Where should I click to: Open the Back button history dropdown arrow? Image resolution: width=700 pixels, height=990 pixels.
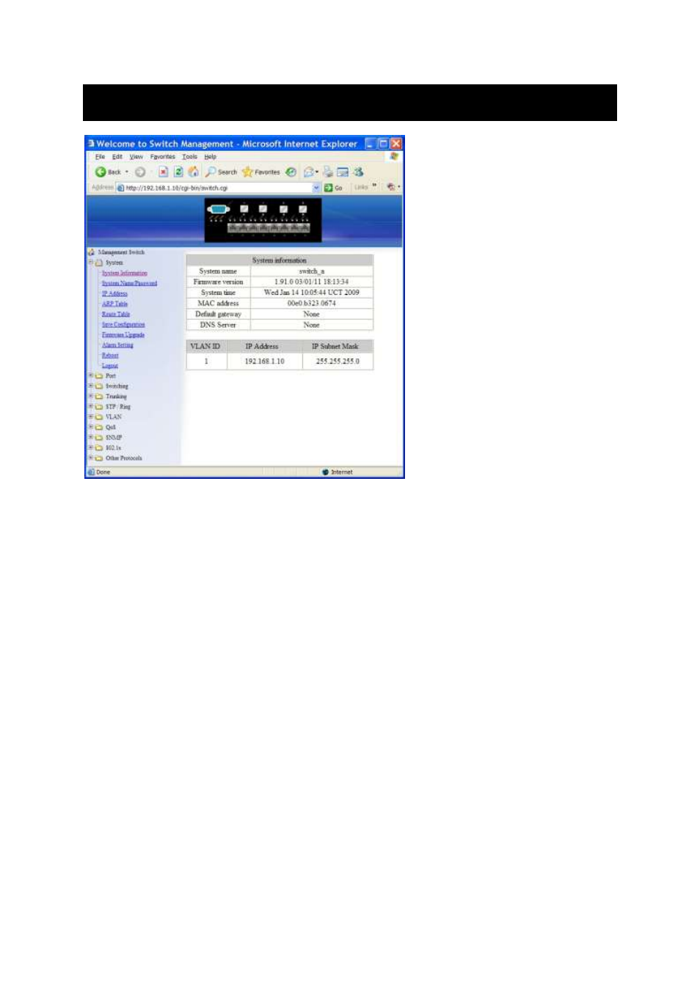pyautogui.click(x=127, y=172)
